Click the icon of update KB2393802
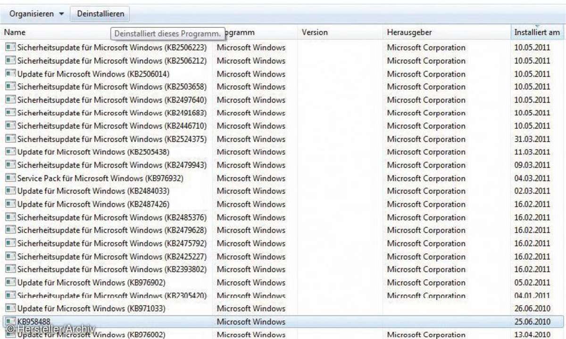Screen dimensions: 566x339 (10, 269)
